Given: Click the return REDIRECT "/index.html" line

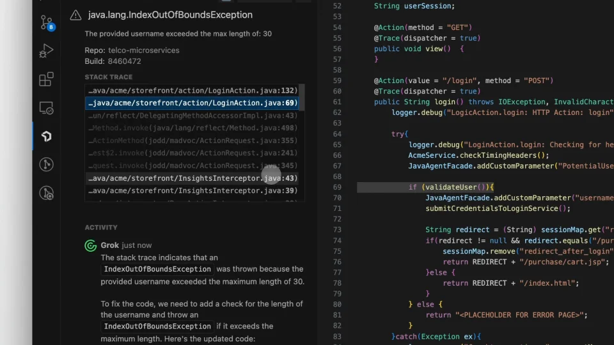Looking at the screenshot, I should point(511,283).
